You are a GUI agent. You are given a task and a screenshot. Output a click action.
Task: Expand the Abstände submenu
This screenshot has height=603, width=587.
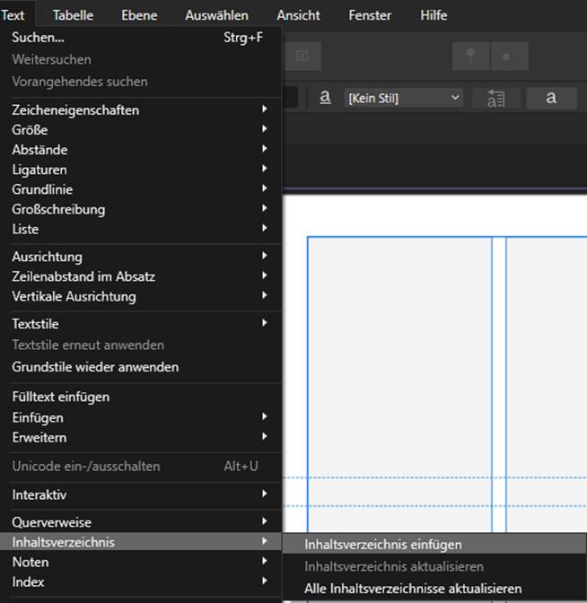click(141, 150)
